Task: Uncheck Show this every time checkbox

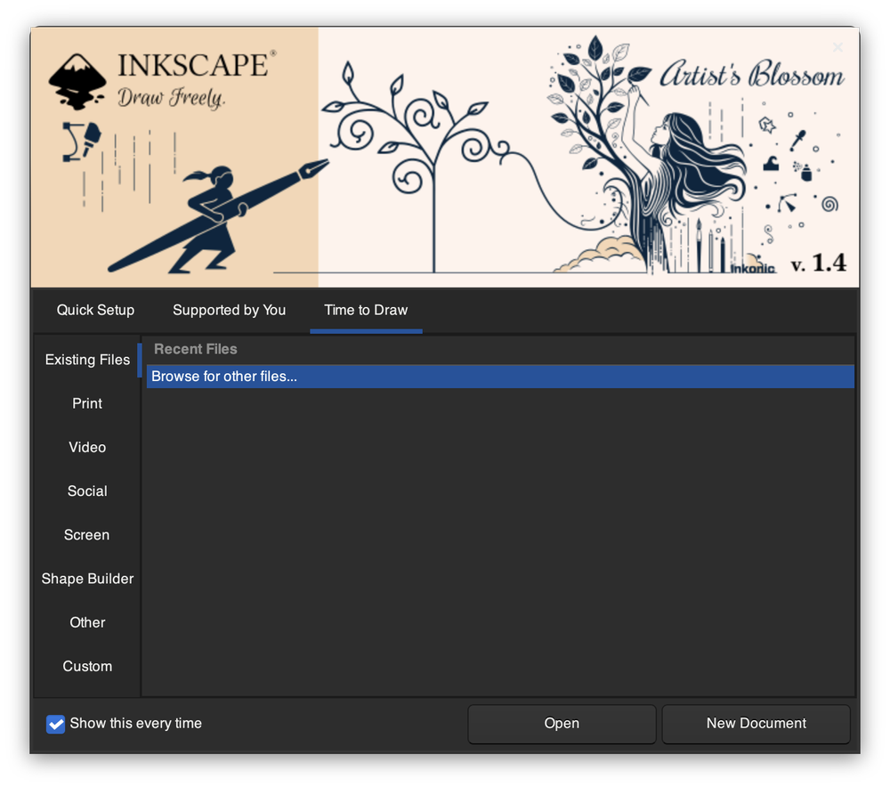Action: pyautogui.click(x=55, y=724)
